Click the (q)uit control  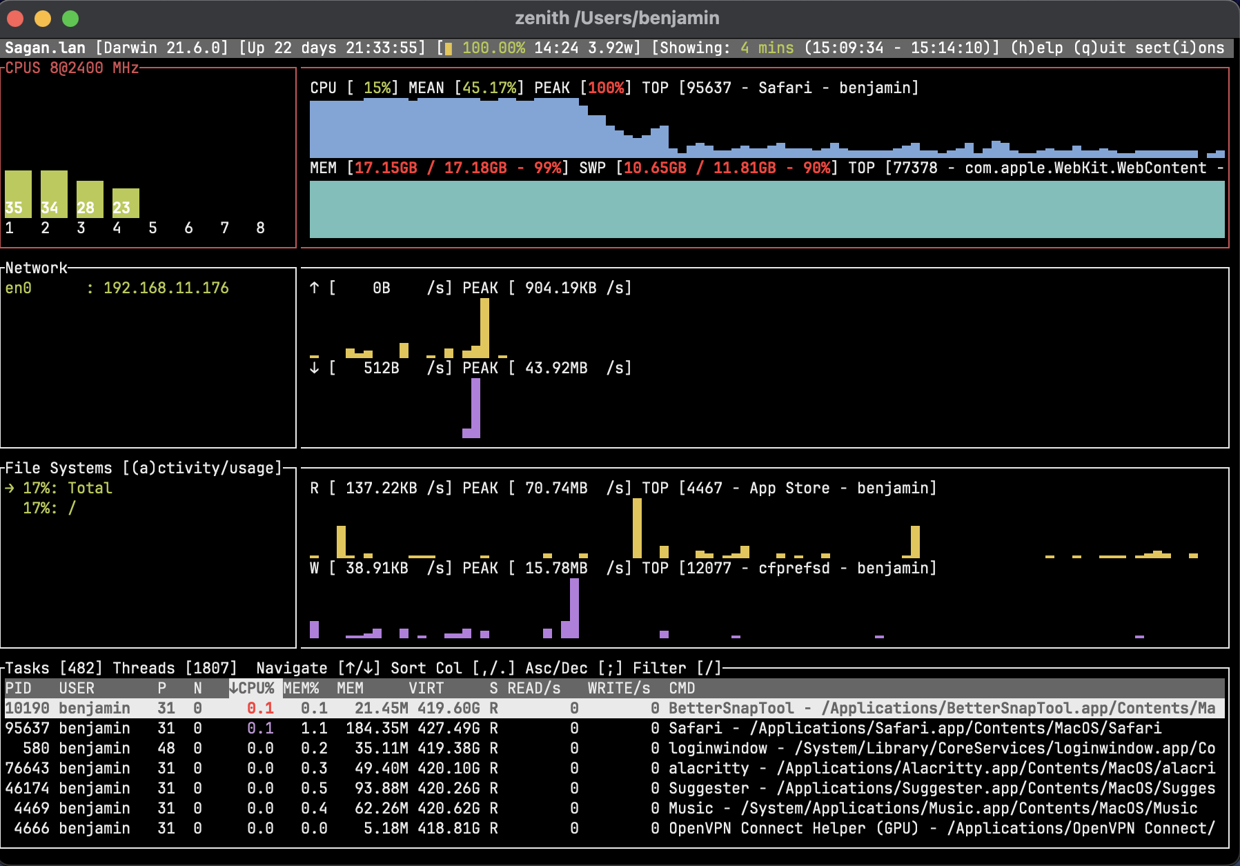(x=1099, y=48)
